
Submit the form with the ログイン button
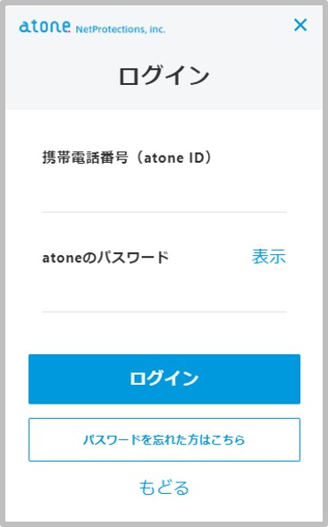(x=164, y=378)
